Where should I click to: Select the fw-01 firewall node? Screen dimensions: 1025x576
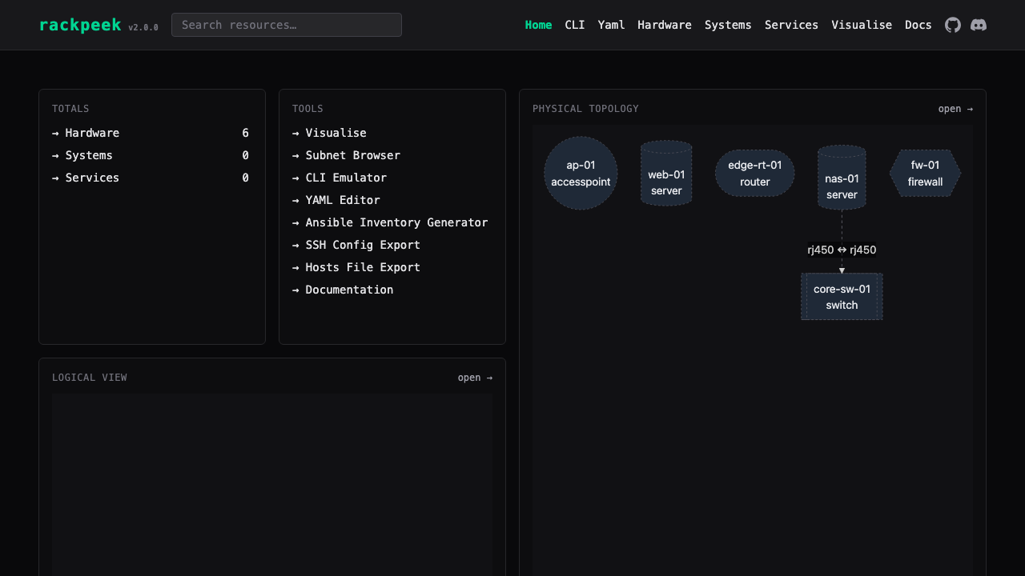tap(925, 173)
